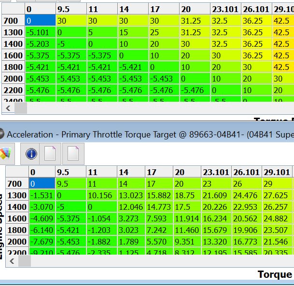Click the 3.273 cell in the Acceleration table
The image size is (294, 286).
click(131, 218)
